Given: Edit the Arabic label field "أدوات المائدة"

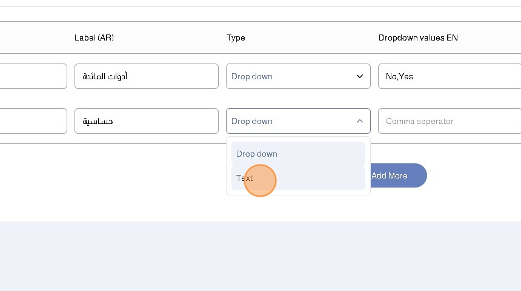Looking at the screenshot, I should 146,77.
